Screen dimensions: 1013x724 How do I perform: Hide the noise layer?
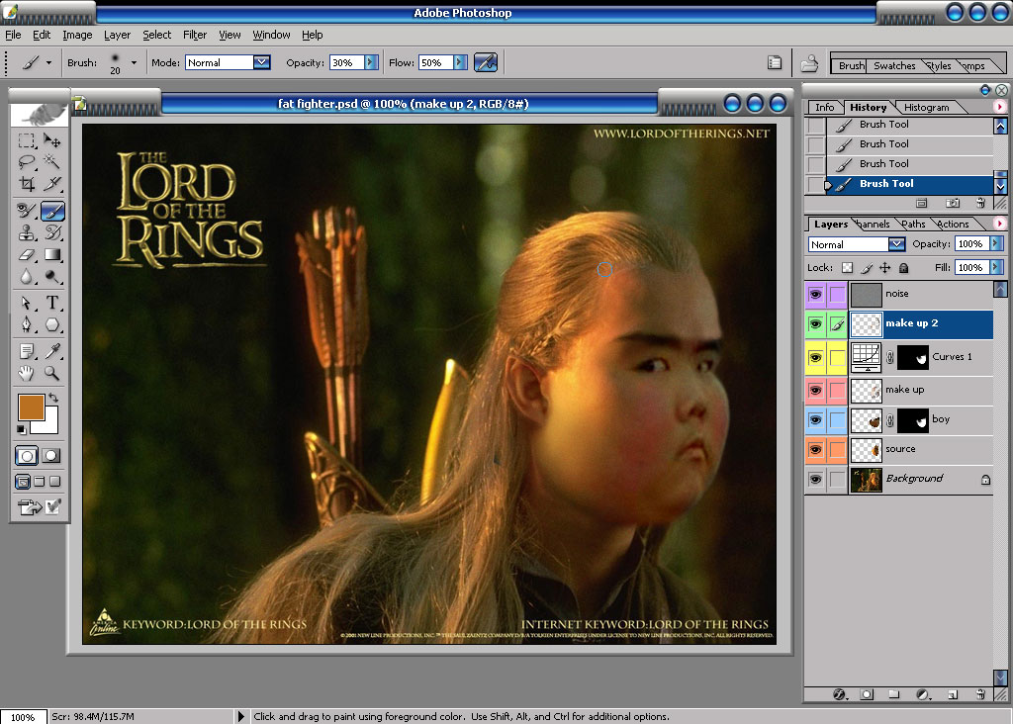tap(815, 295)
